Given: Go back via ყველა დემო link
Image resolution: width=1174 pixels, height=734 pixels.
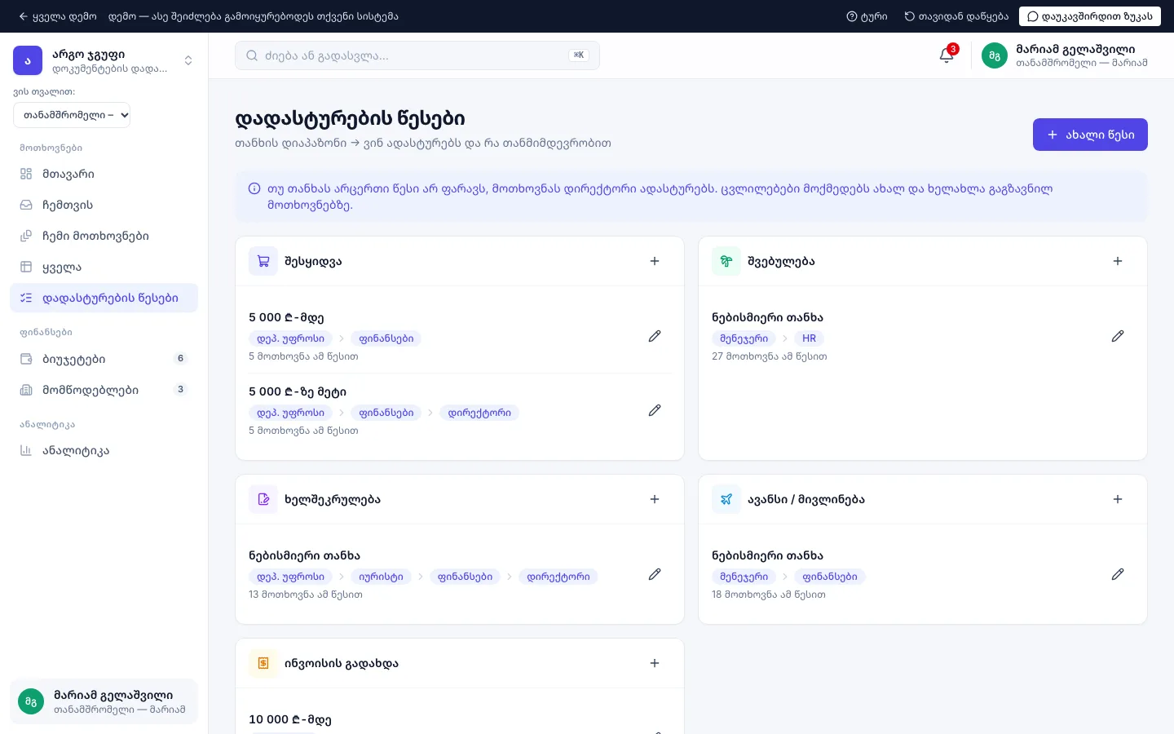Looking at the screenshot, I should [x=58, y=16].
